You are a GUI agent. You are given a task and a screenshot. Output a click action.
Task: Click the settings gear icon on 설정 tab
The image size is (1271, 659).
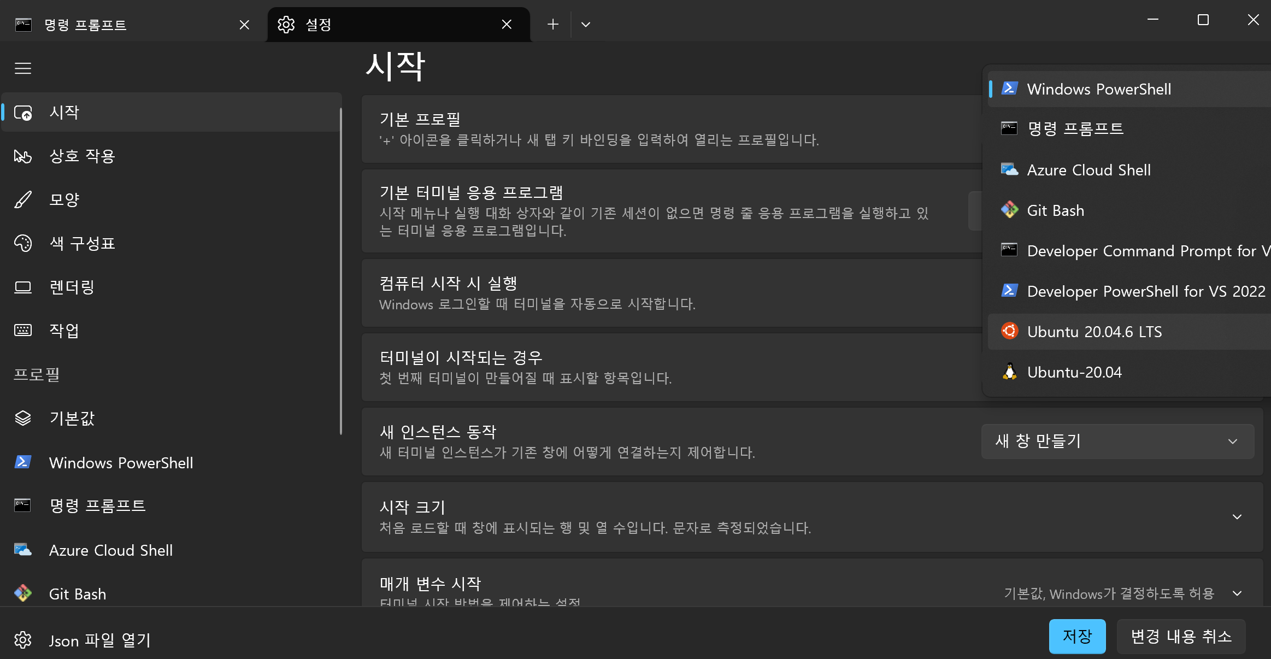(x=286, y=25)
